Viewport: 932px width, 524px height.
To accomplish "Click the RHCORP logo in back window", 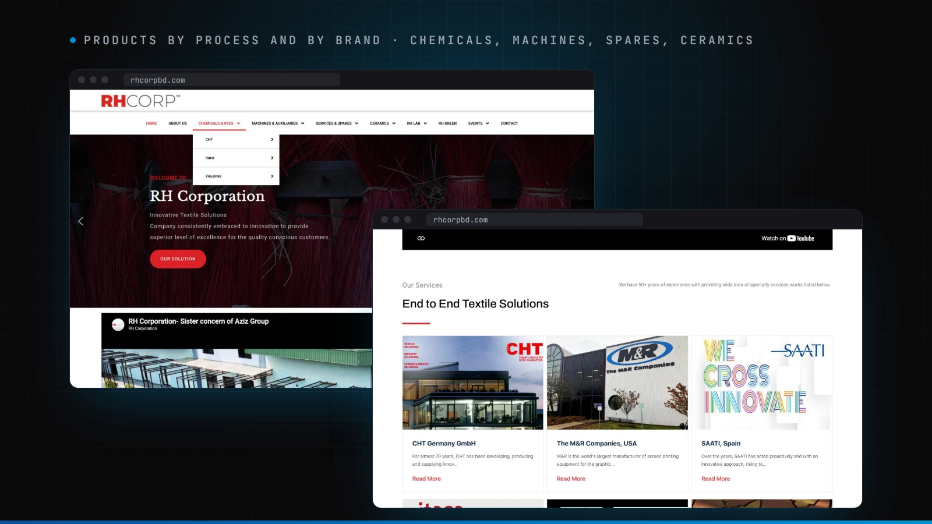I will click(x=140, y=101).
